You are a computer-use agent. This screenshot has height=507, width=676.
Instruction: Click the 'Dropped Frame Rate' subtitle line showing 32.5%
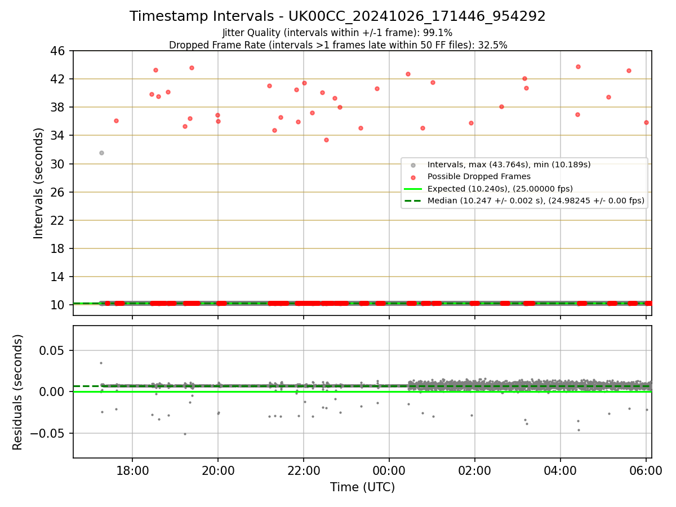click(338, 45)
